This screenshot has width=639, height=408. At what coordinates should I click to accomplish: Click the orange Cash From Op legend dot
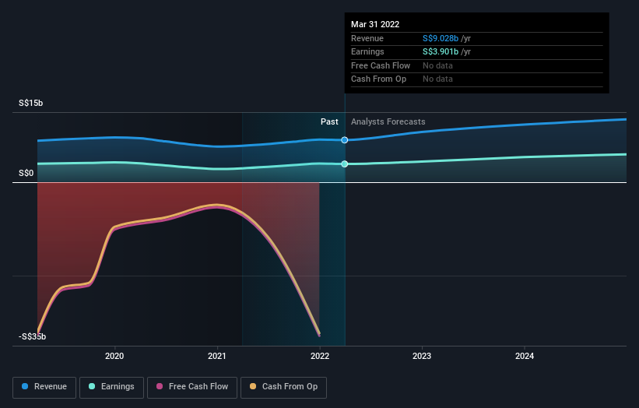tap(254, 386)
